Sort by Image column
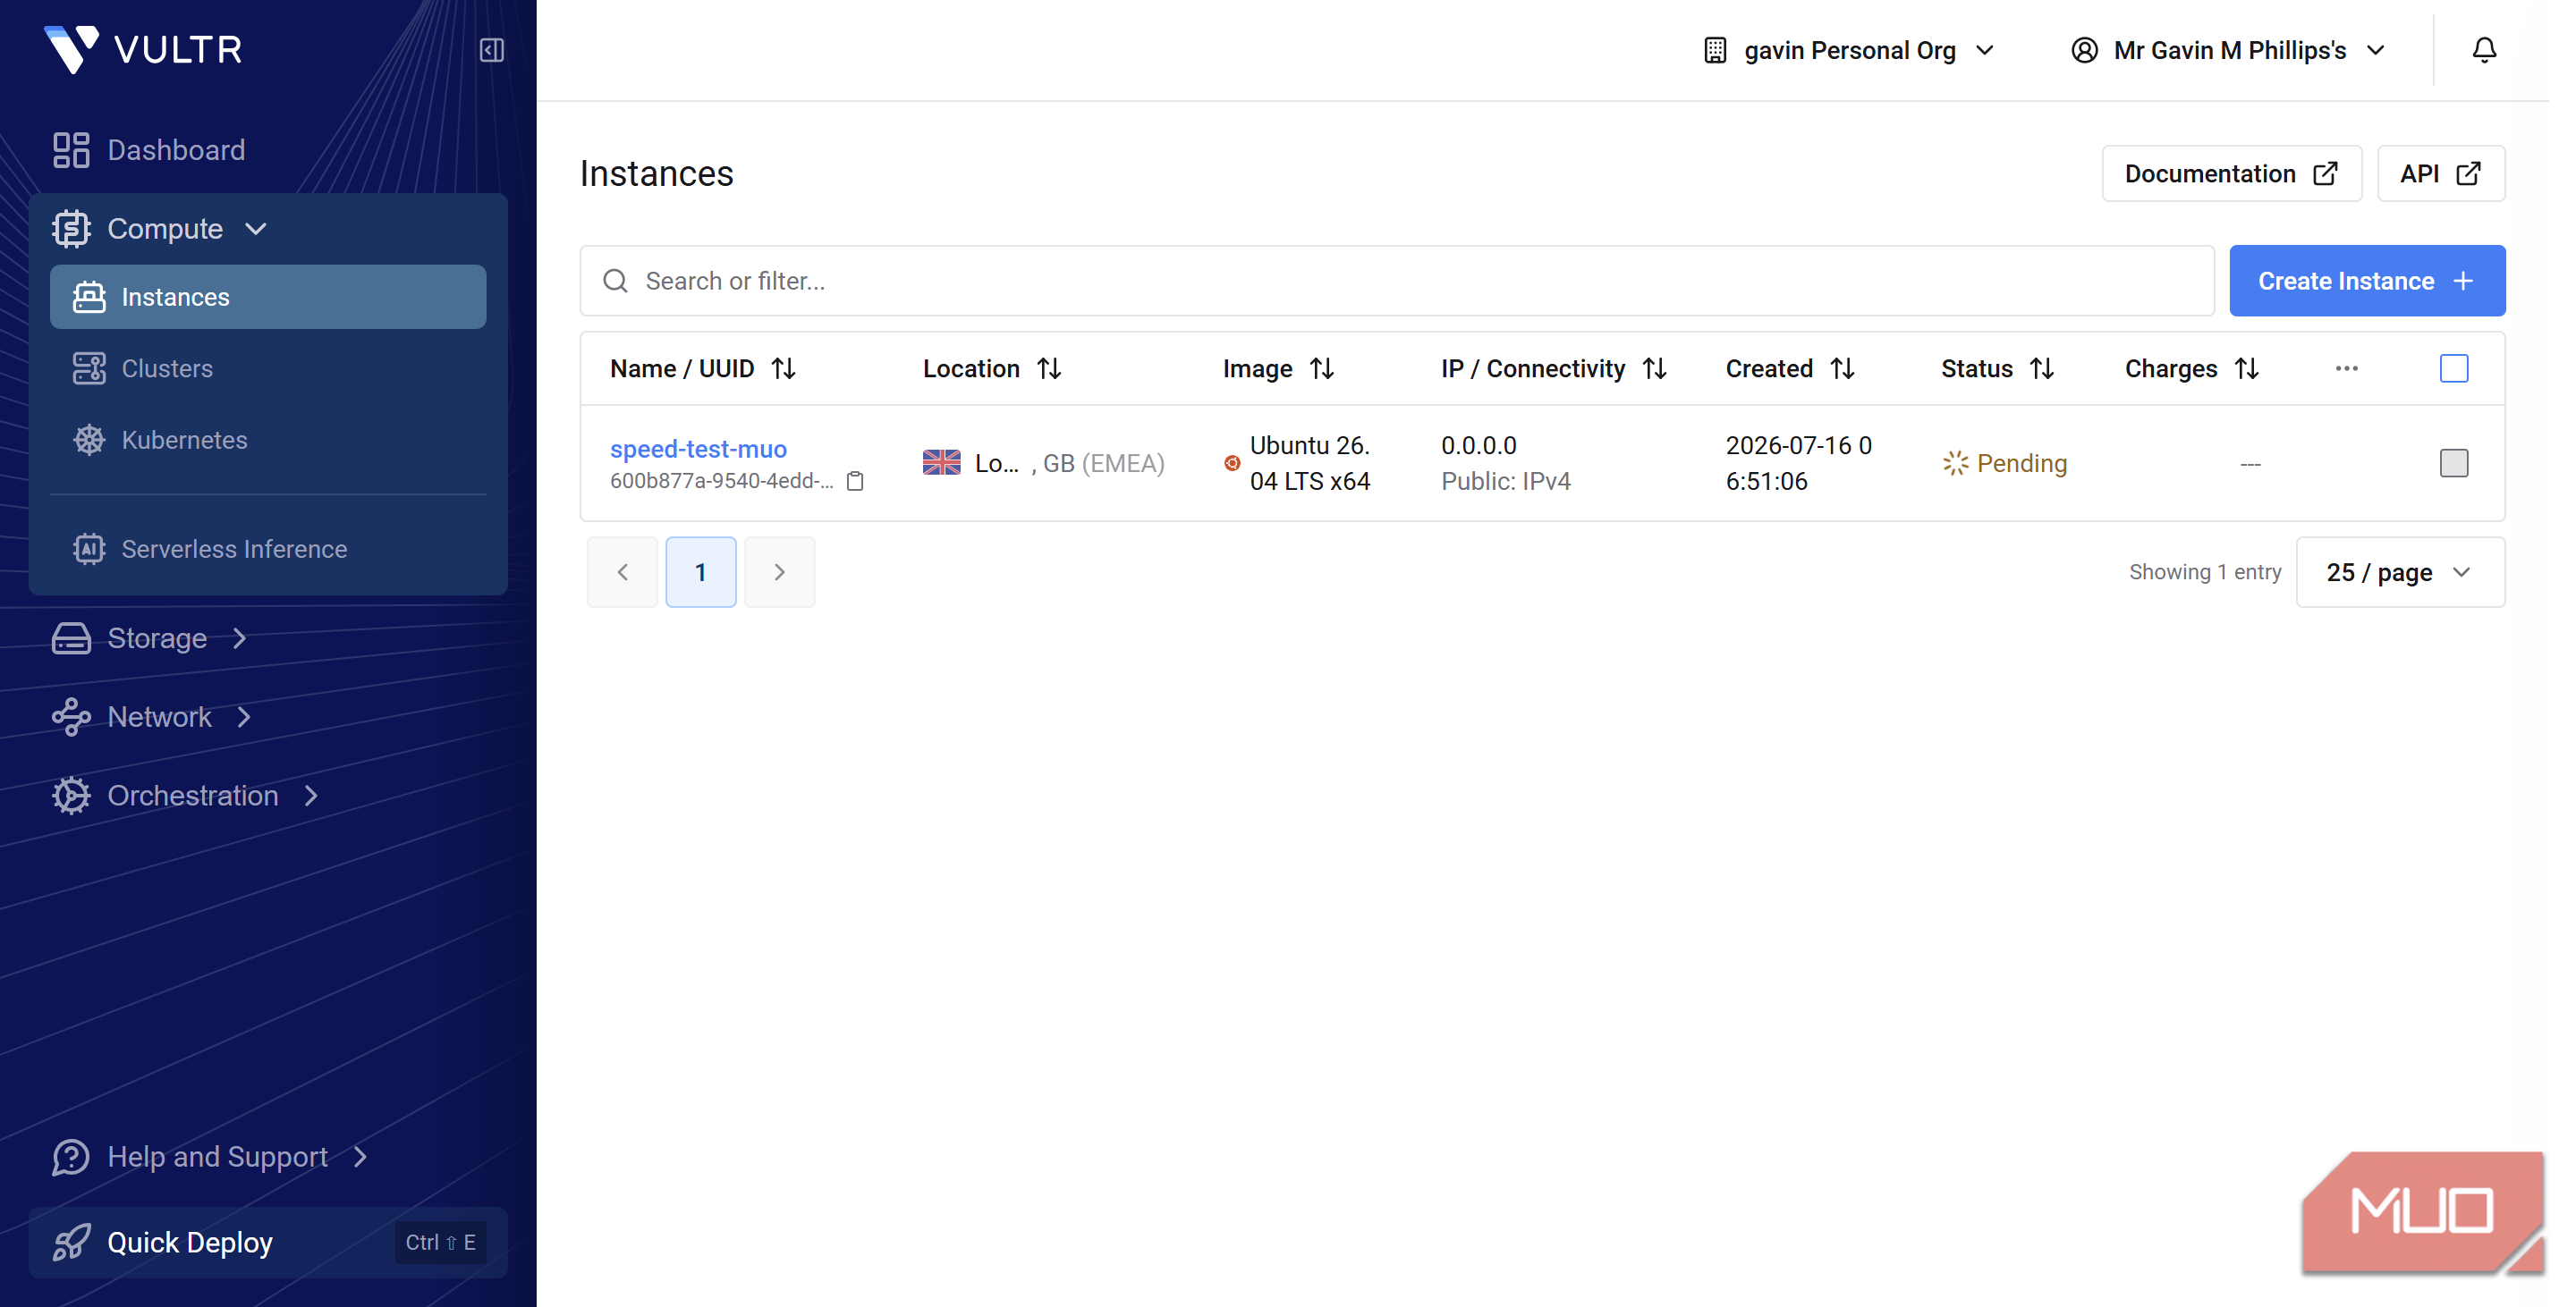 1322,368
